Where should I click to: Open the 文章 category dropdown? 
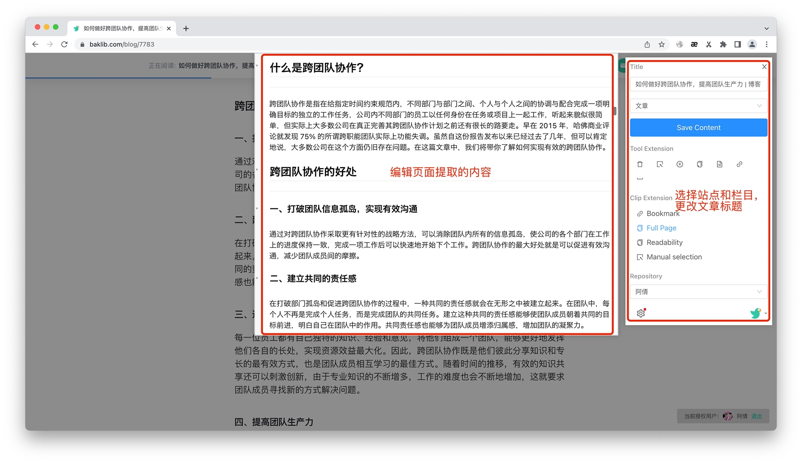[698, 106]
